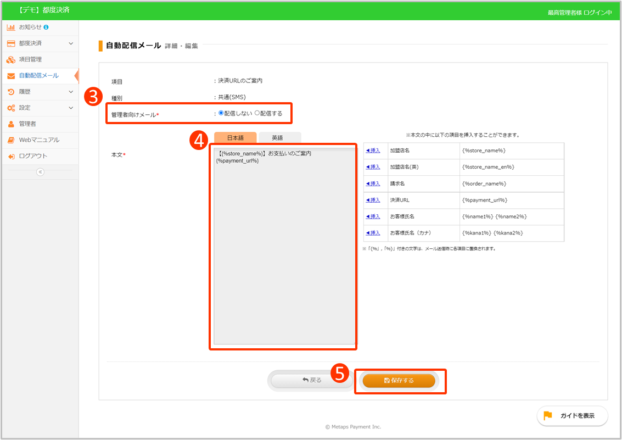The height and width of the screenshot is (440, 622).
Task: Click inside the 本文 message text area
Action: coord(283,247)
